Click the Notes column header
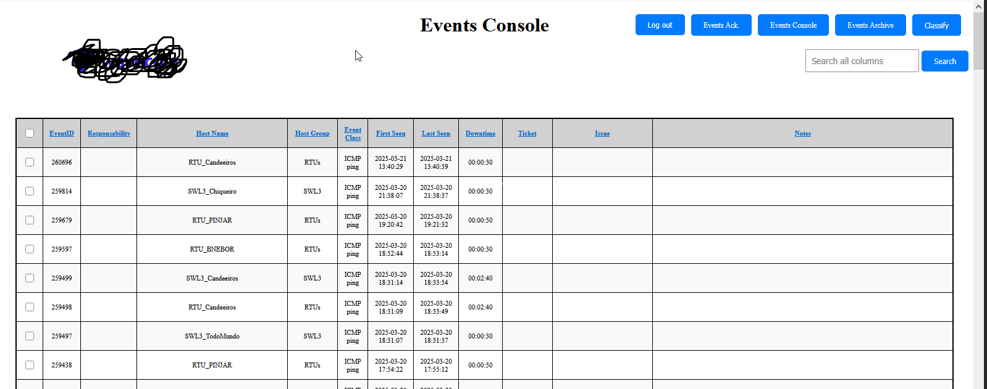This screenshot has height=389, width=987. [x=802, y=133]
